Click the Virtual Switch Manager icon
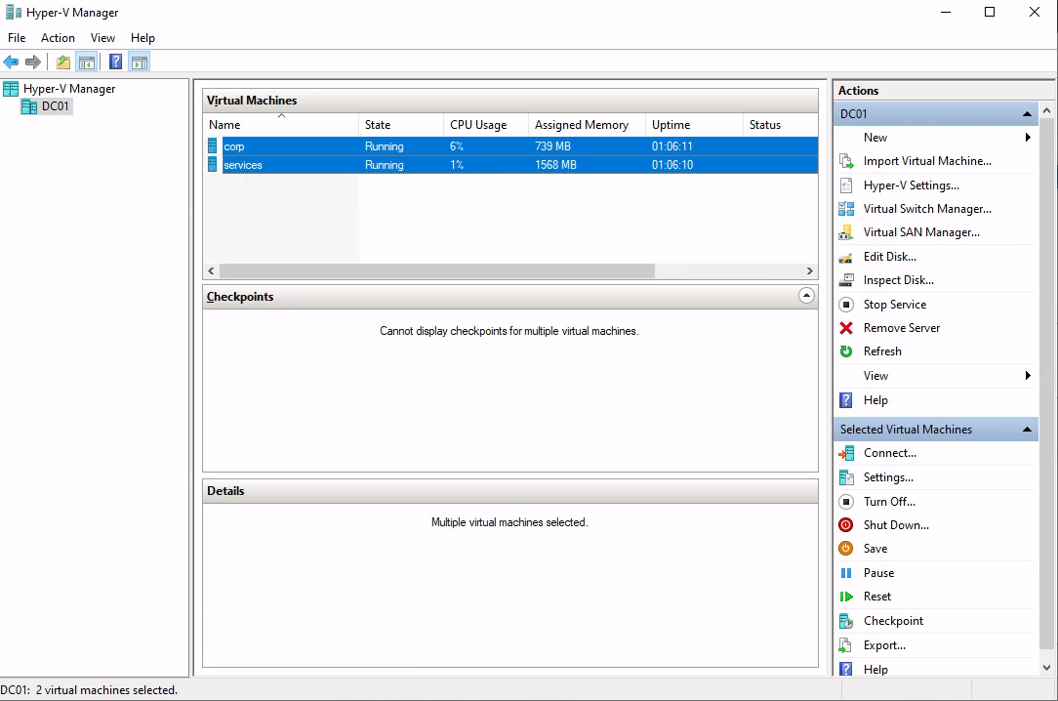The height and width of the screenshot is (701, 1058). tap(846, 209)
